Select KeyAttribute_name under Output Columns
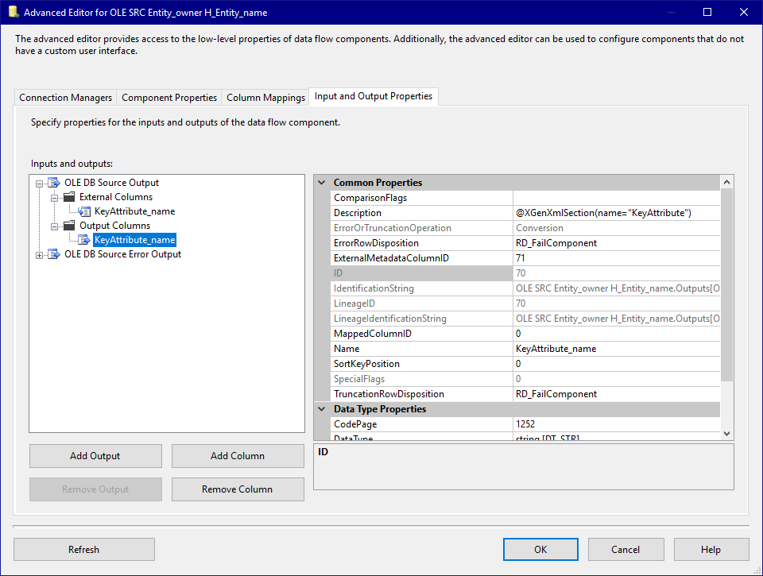Viewport: 763px width, 576px height. tap(135, 240)
